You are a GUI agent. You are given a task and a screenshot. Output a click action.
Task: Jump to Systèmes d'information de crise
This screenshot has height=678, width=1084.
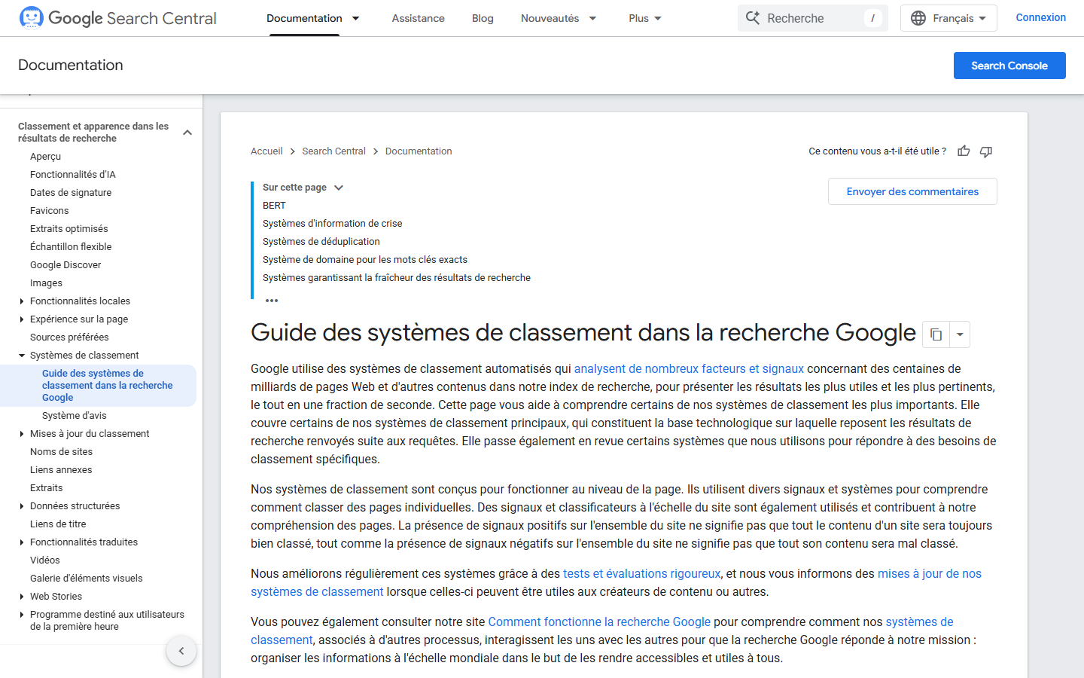pos(332,224)
